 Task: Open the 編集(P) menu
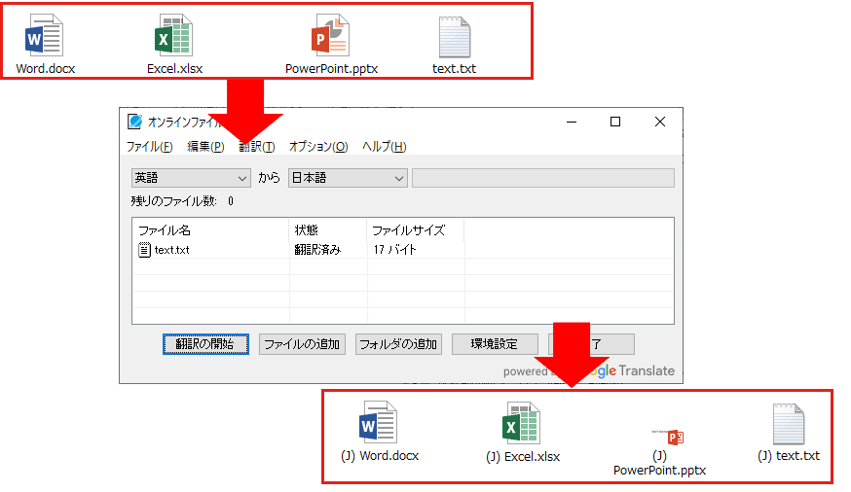[x=205, y=147]
